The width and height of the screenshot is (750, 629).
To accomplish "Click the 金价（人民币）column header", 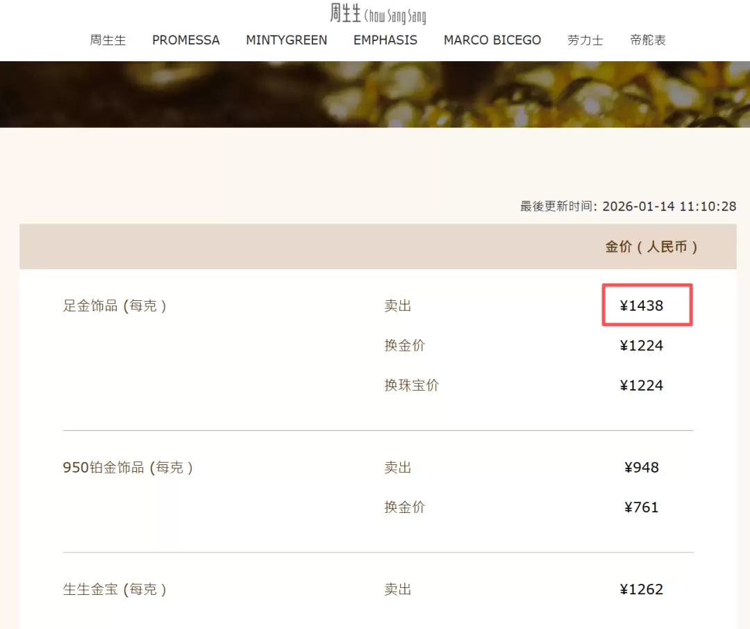I will point(651,247).
